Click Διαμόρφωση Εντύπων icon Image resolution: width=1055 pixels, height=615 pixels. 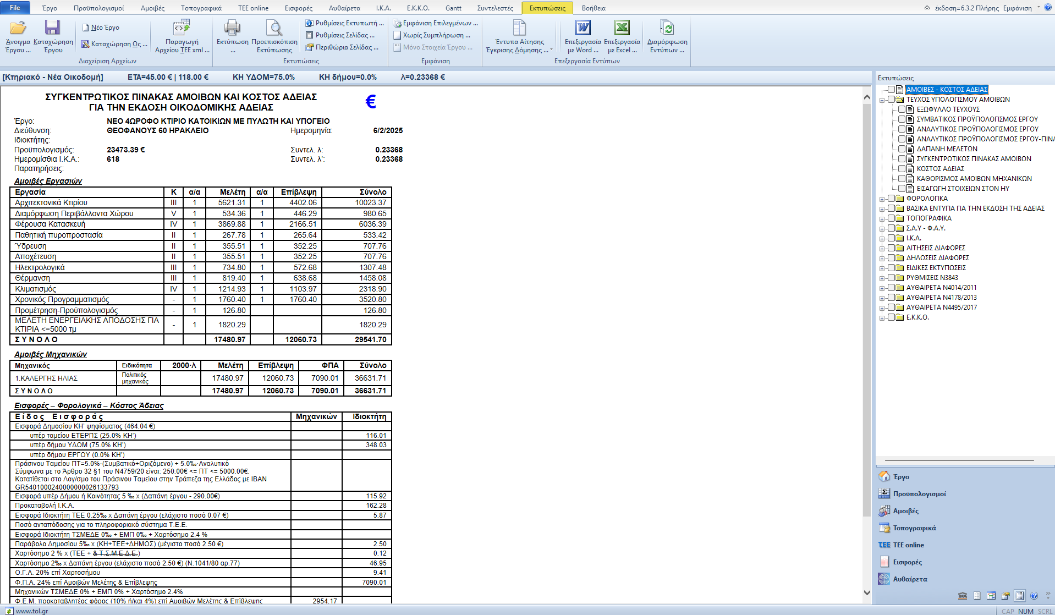coord(667,28)
